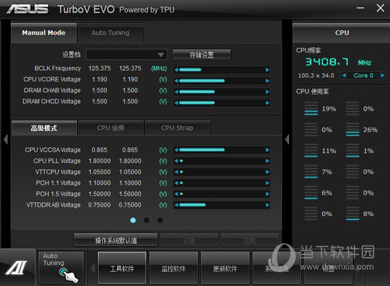Click the VTTDDR AB Voltage slider track
Viewport: 390px width, 286px height.
point(221,205)
